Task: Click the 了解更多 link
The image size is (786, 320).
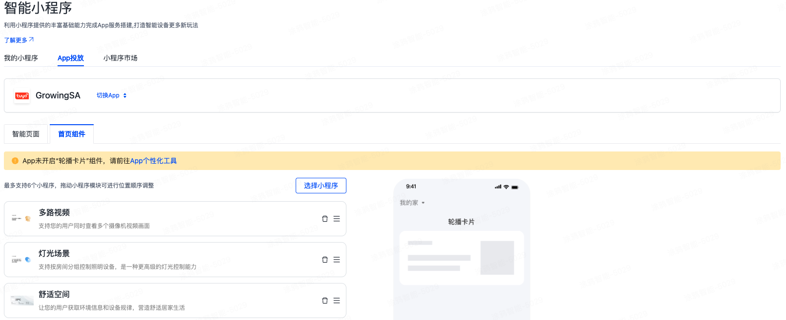Action: pos(19,40)
